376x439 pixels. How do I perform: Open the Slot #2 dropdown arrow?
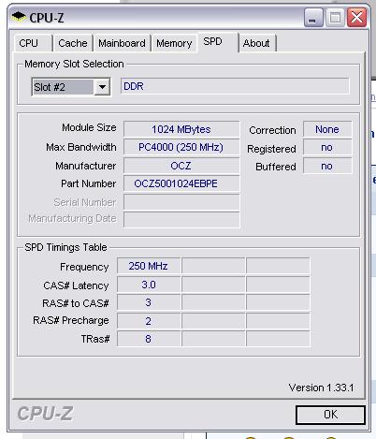point(102,87)
